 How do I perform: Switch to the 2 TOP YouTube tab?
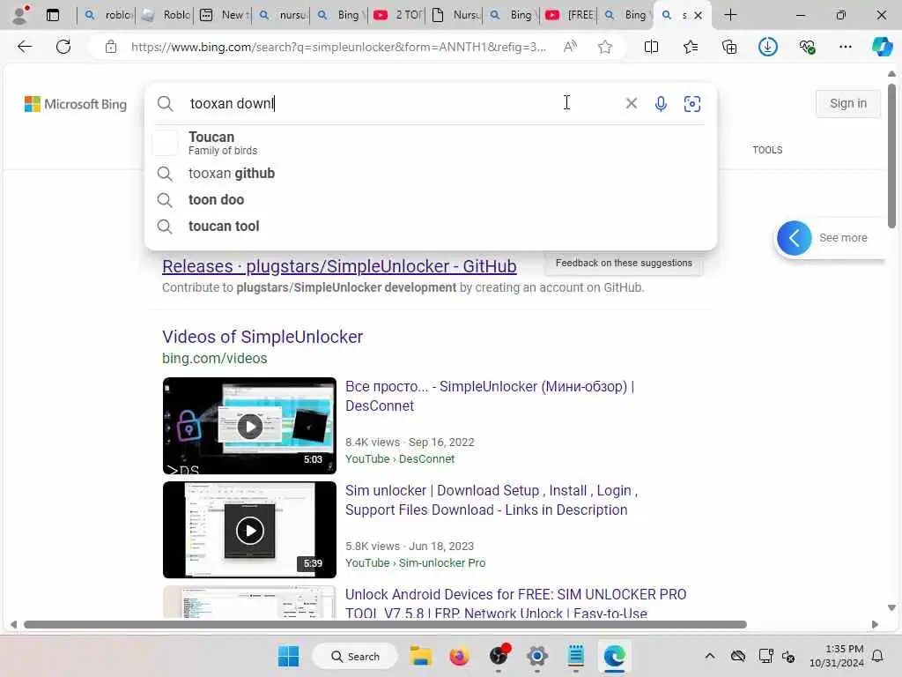[397, 15]
